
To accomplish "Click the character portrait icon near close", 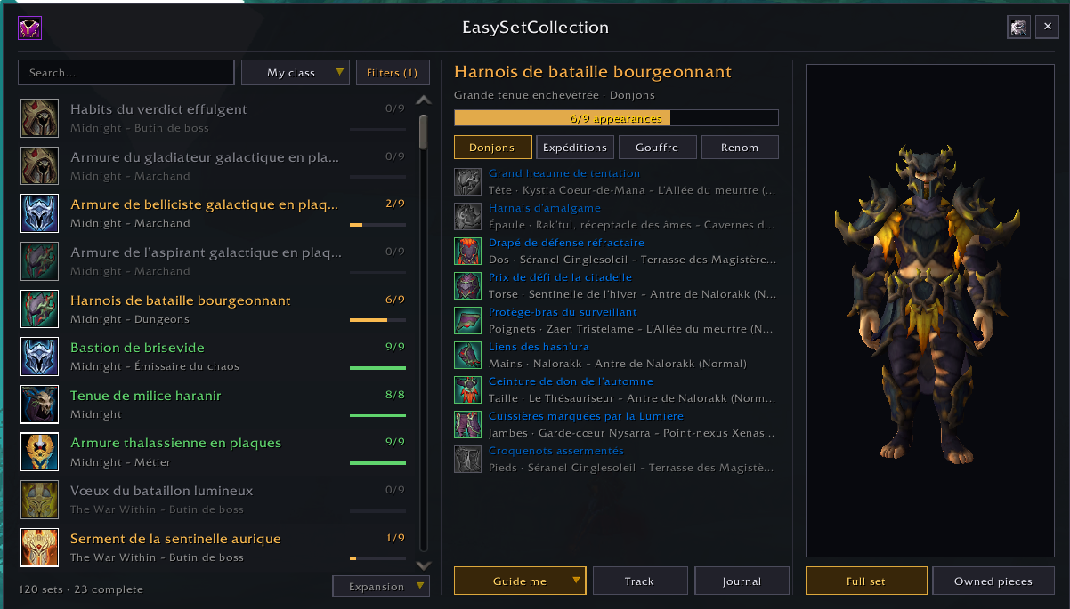I will click(1018, 28).
